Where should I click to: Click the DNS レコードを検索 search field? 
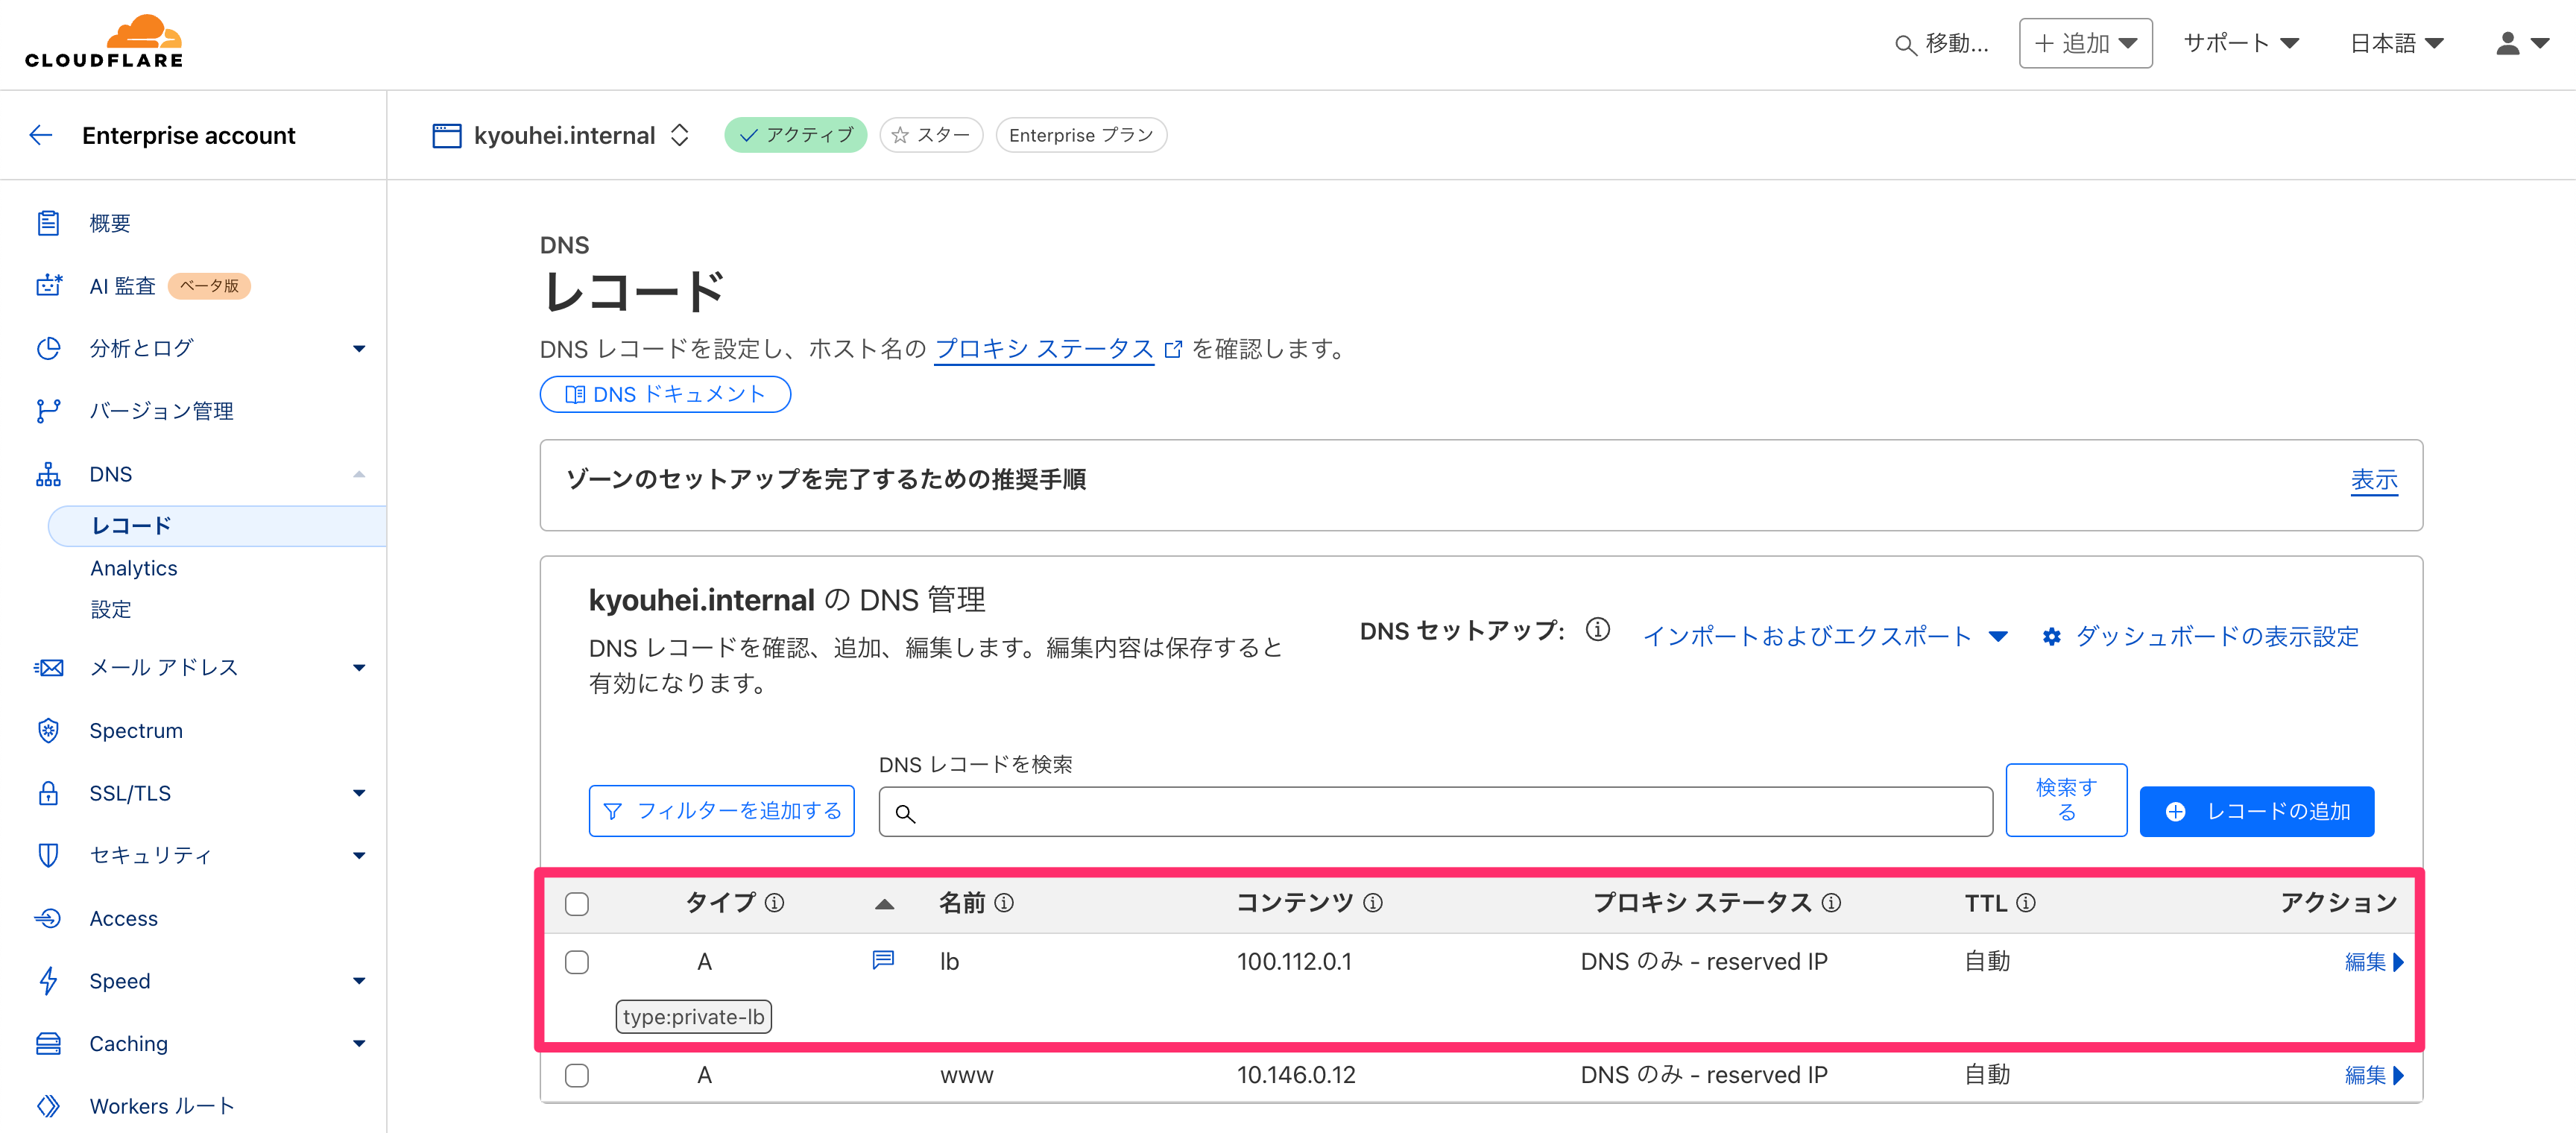[1435, 812]
